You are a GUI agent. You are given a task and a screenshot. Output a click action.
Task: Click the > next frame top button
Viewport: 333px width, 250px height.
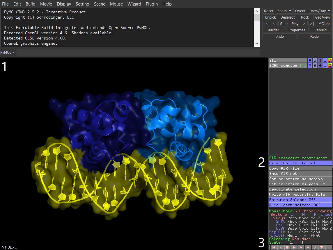[304, 24]
